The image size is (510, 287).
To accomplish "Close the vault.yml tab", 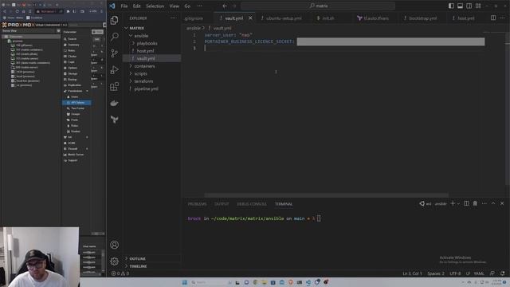I will point(250,18).
